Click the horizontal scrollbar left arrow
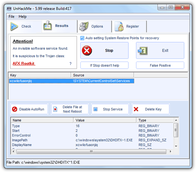This screenshot has height=172, width=196. pos(13,151)
